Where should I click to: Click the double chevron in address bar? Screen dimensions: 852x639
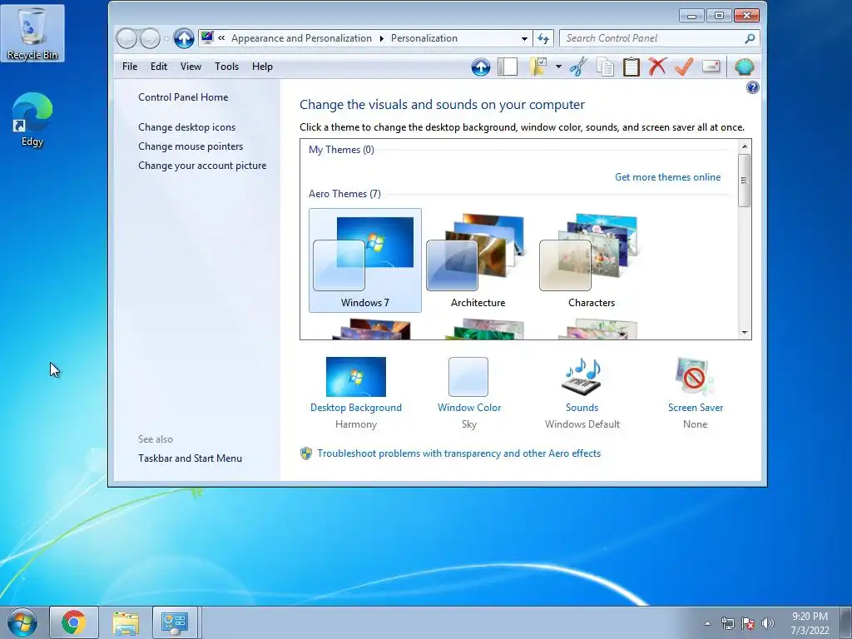(x=221, y=38)
